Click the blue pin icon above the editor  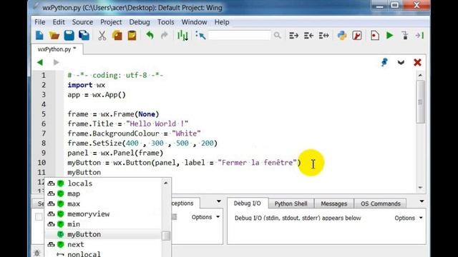point(384,62)
